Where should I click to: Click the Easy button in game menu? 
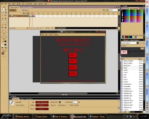[x=73, y=55]
